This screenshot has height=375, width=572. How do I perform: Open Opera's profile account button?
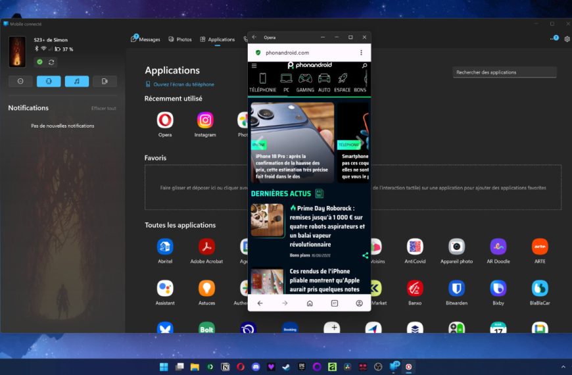(360, 303)
